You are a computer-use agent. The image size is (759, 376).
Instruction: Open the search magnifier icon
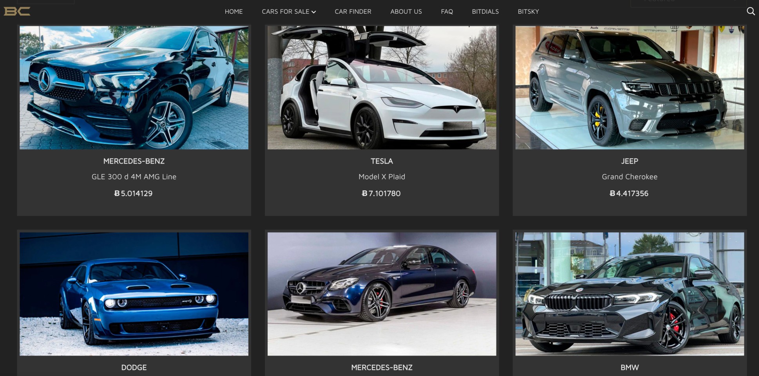click(x=750, y=11)
